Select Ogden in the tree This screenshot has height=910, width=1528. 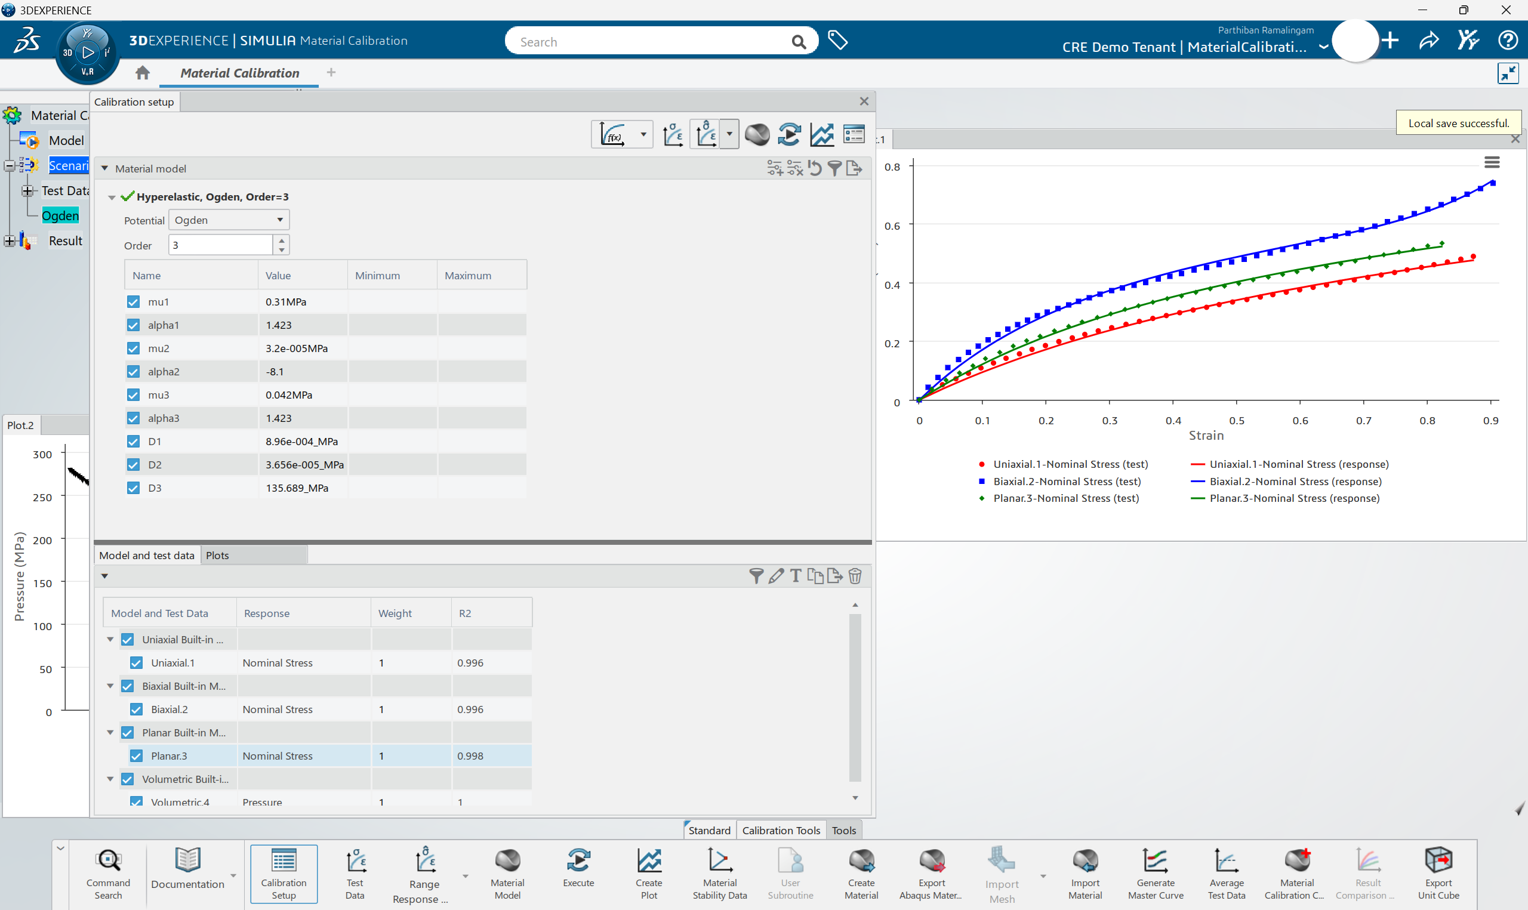(x=60, y=215)
